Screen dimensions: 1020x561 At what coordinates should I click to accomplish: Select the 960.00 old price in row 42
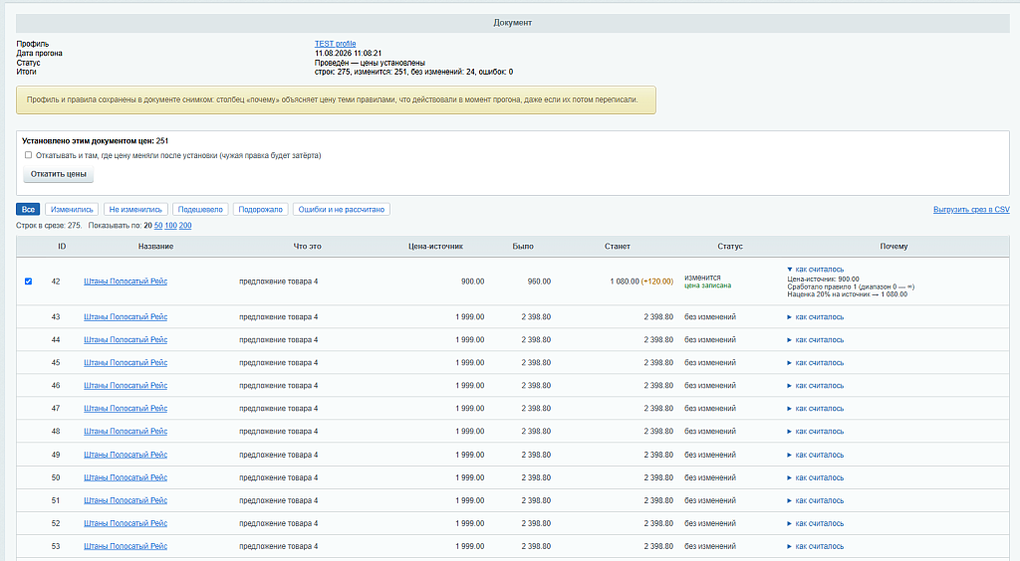tap(539, 281)
